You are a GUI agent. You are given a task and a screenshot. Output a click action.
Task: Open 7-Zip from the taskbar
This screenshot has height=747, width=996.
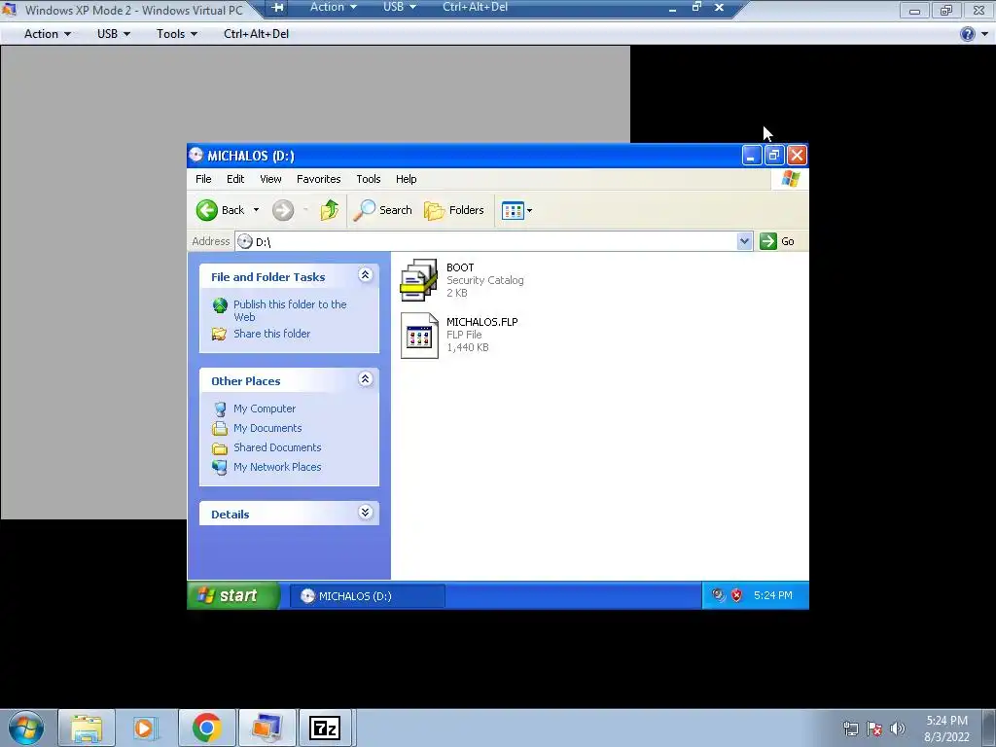[325, 728]
